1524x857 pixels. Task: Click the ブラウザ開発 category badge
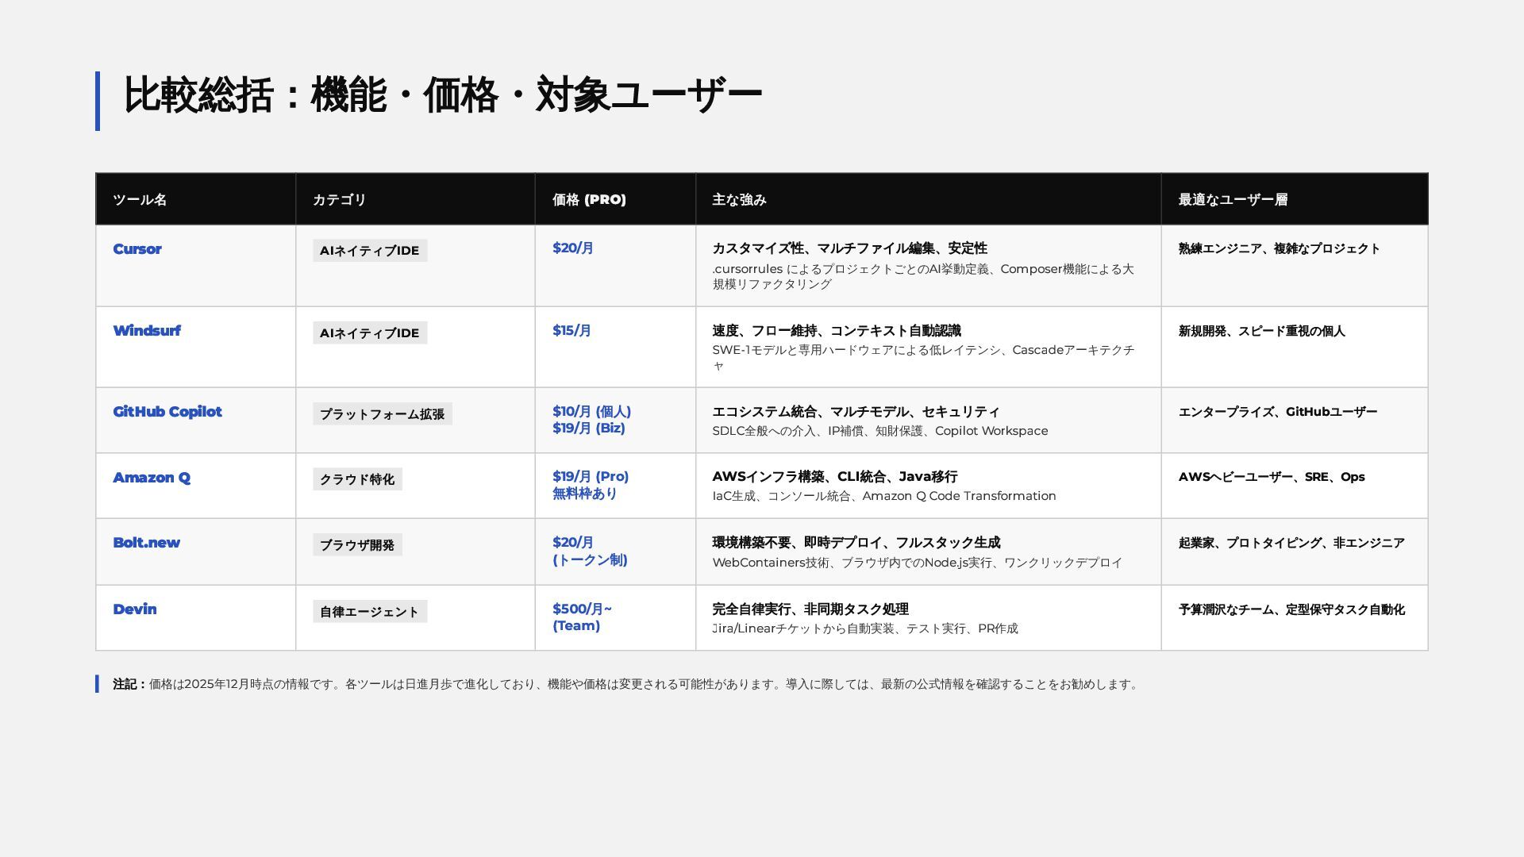(356, 545)
